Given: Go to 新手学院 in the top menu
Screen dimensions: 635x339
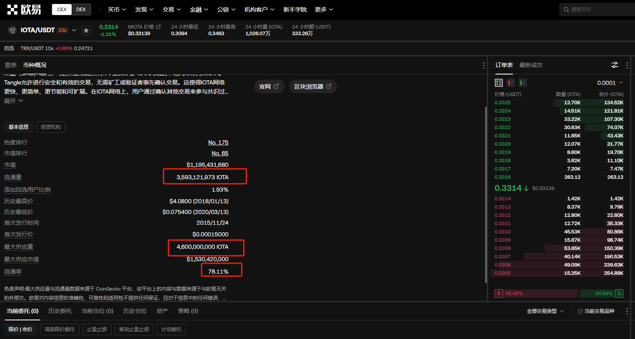Looking at the screenshot, I should [x=295, y=10].
